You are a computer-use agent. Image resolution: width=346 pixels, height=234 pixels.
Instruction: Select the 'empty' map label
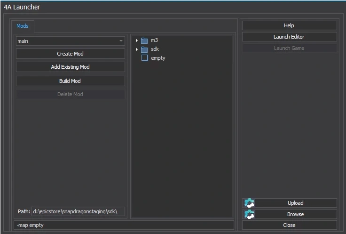point(158,58)
